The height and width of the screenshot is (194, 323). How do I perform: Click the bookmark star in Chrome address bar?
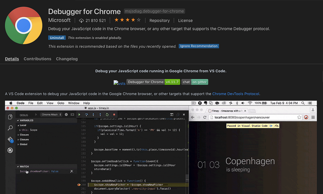299,117
